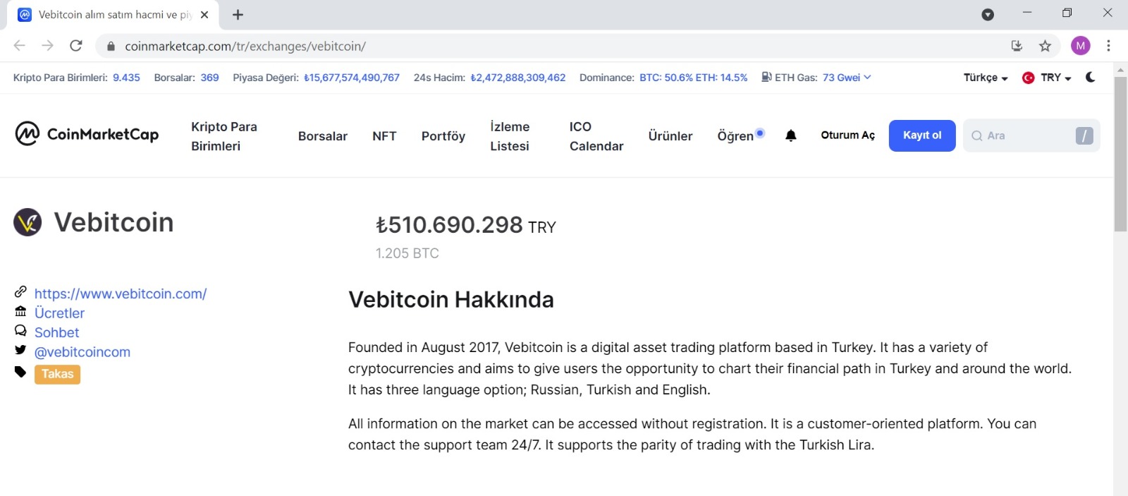Open notifications bell icon

pyautogui.click(x=791, y=135)
